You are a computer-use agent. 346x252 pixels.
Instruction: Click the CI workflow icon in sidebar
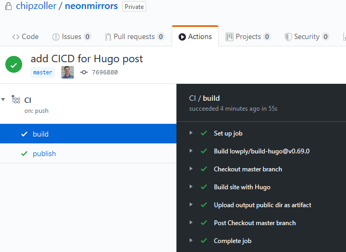coord(16,100)
